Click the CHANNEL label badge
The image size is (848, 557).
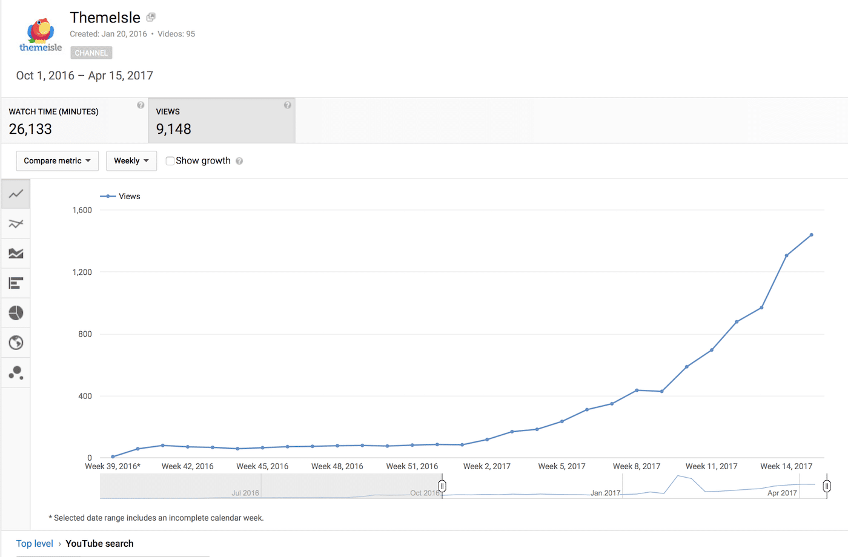pos(91,53)
